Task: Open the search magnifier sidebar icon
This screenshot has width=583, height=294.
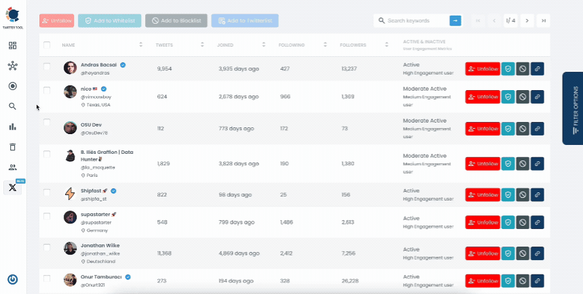Action: pos(12,106)
